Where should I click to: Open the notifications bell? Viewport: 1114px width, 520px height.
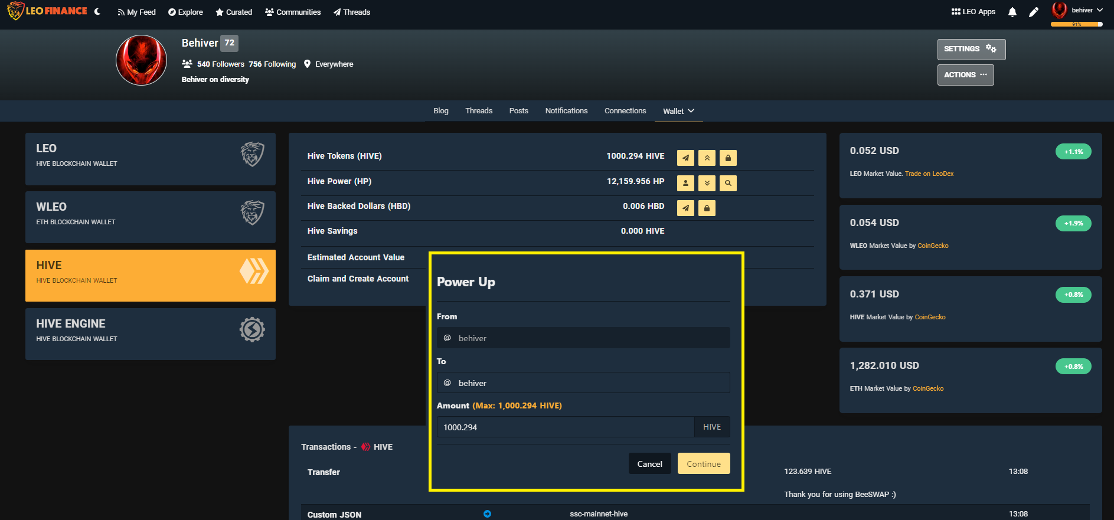tap(1012, 12)
